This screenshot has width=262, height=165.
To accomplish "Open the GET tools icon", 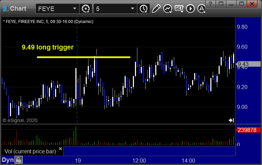I will click(179, 9).
